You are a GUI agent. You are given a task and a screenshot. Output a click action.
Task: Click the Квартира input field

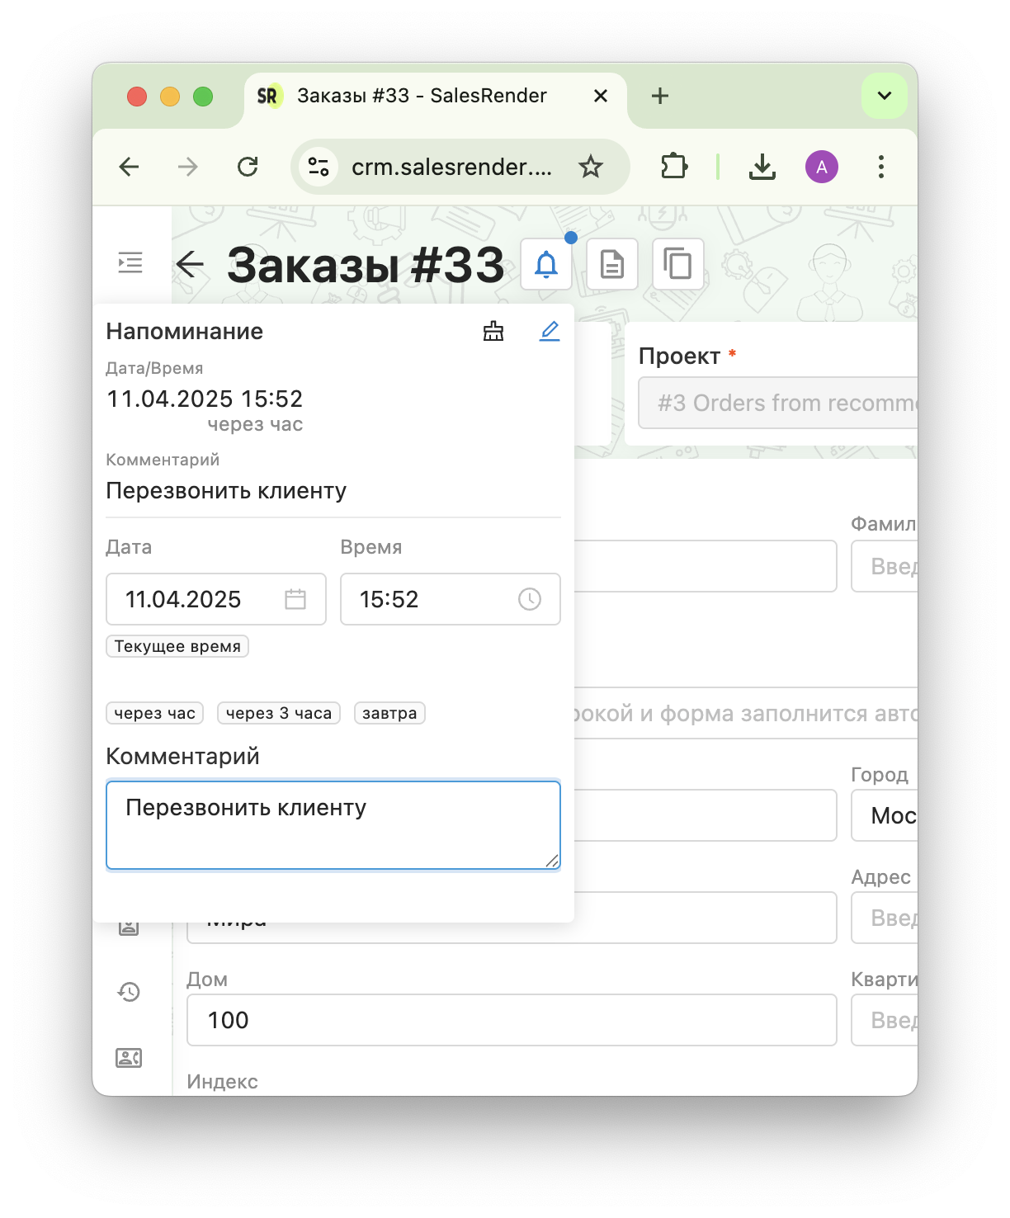point(885,1020)
